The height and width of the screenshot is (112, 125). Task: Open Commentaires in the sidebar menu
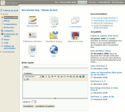10,24
